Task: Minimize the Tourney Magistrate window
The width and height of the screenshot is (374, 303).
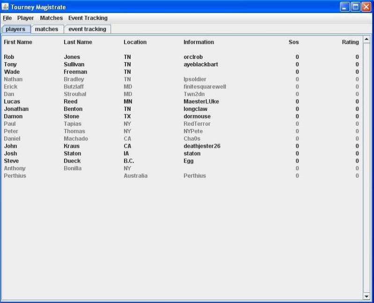Action: click(x=345, y=7)
